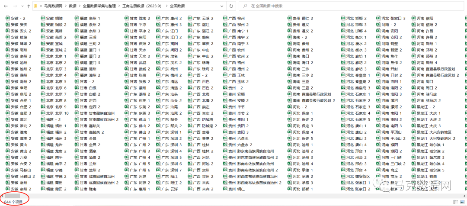467x206 pixels.
Task: Select the Excel icon of 黑龙江 哈尔滨 5
Action: click(x=414, y=170)
